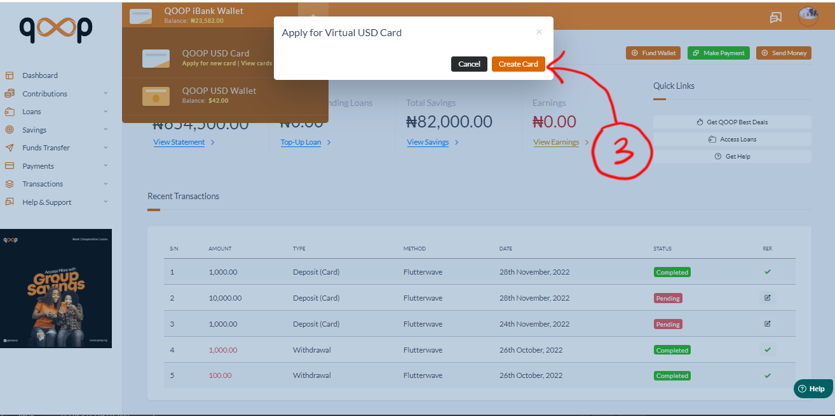835x416 pixels.
Task: Click the QOOP USD Wallet gold card icon
Action: coord(156,96)
